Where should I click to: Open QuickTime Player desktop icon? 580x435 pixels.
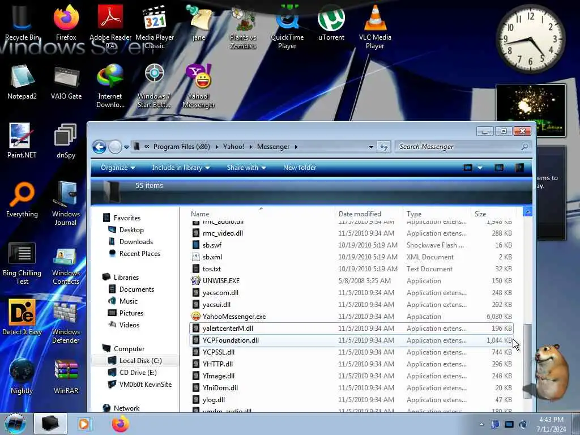287,27
